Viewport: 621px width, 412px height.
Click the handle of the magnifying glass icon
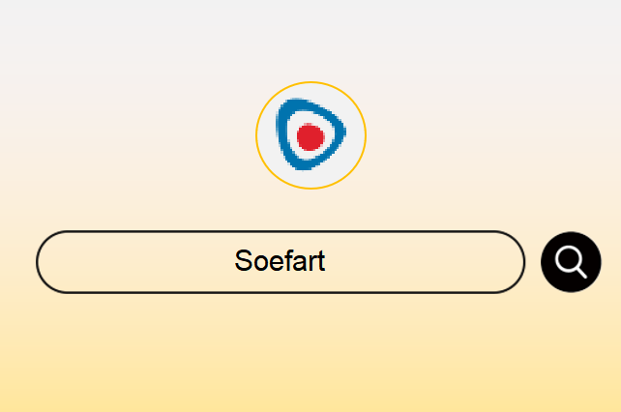click(x=581, y=273)
